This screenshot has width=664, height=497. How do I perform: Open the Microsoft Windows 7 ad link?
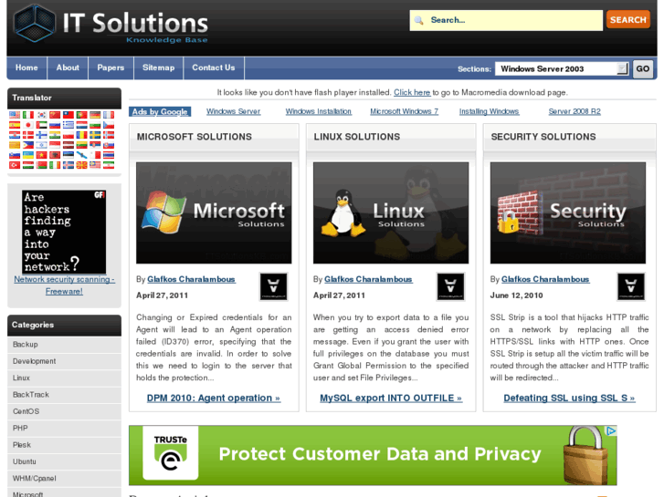[x=404, y=111]
